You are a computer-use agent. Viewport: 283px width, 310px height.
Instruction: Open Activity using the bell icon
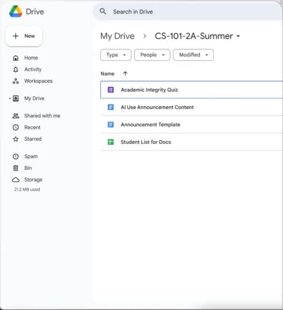click(x=16, y=69)
